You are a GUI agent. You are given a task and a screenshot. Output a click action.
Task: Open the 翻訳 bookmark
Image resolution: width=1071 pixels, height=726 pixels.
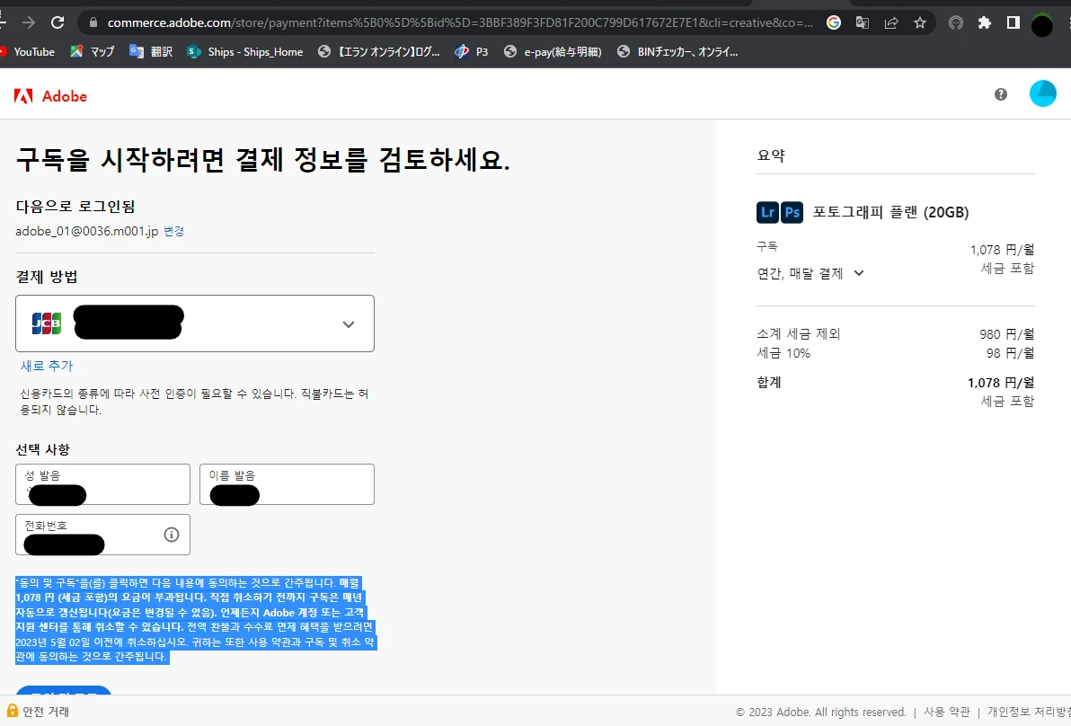pyautogui.click(x=151, y=51)
